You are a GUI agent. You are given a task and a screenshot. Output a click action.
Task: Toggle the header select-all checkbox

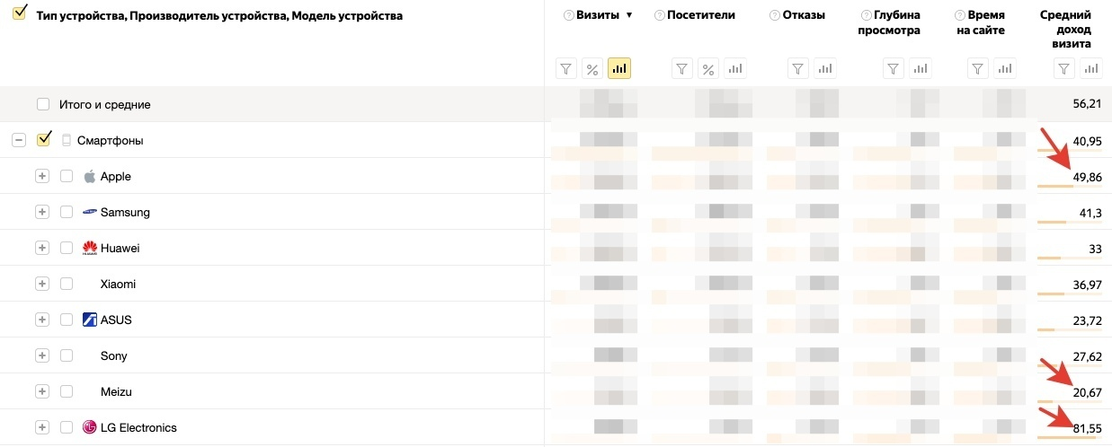click(20, 13)
